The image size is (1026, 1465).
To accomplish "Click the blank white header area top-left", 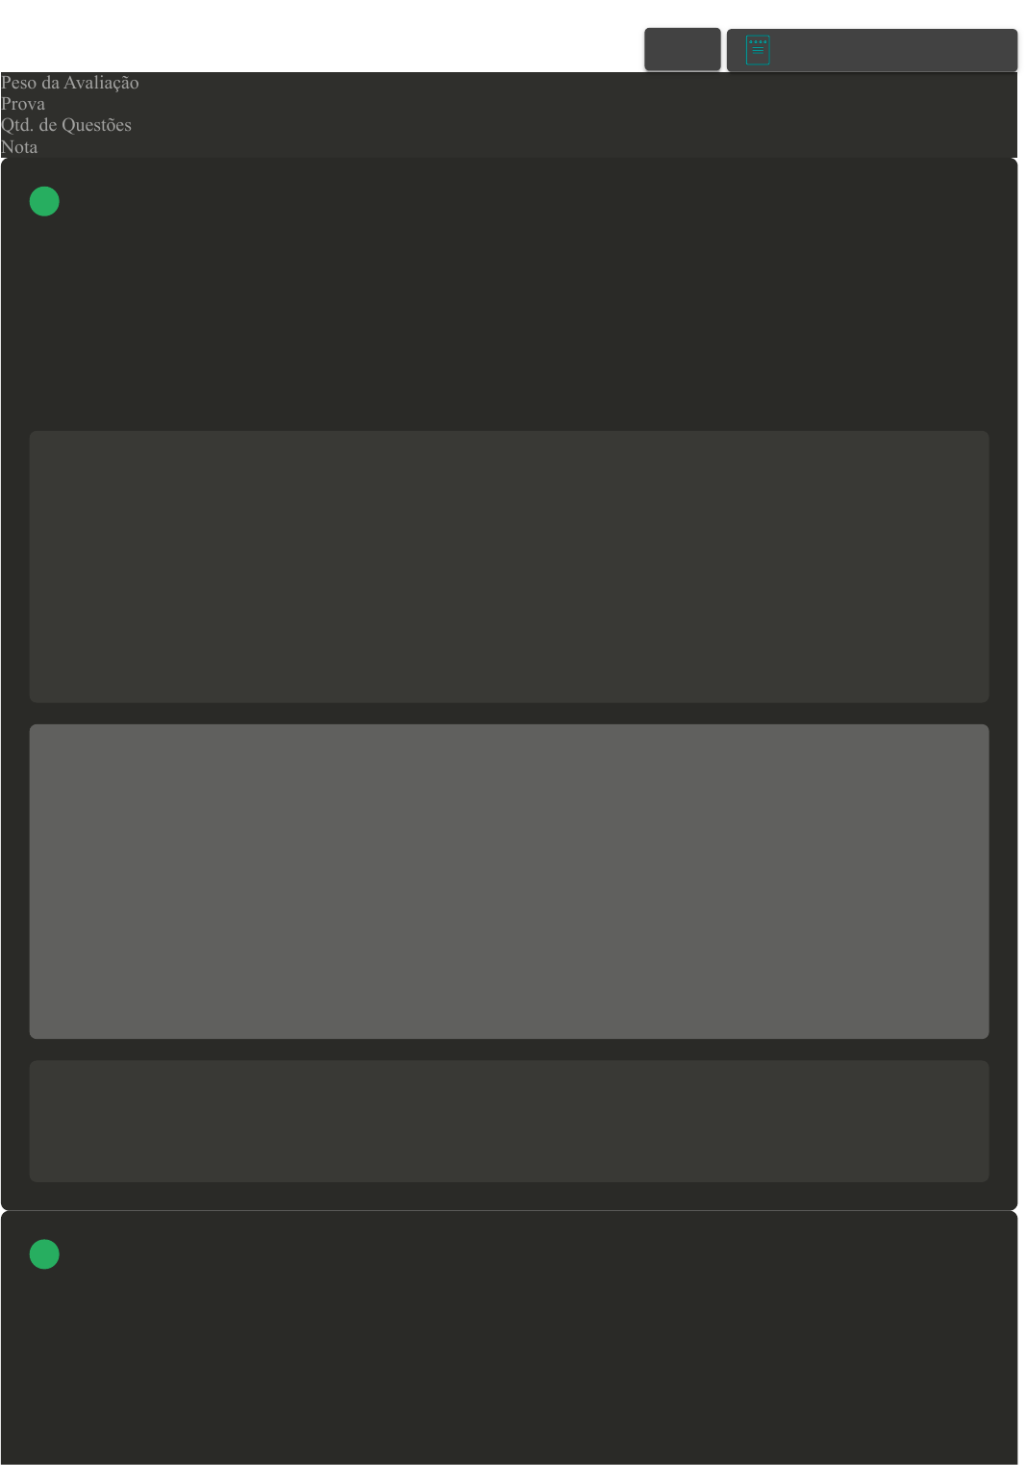I will [x=317, y=36].
